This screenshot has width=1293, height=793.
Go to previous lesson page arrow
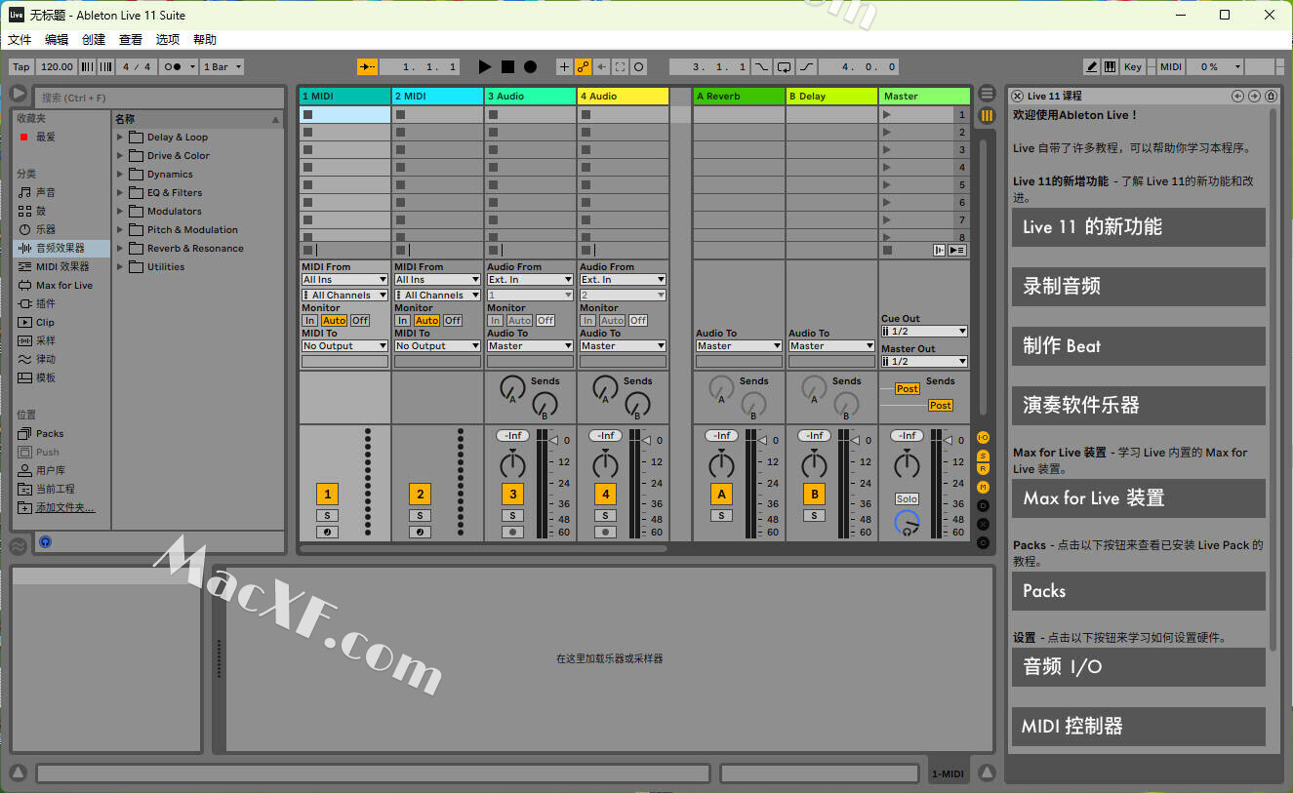coord(1237,96)
